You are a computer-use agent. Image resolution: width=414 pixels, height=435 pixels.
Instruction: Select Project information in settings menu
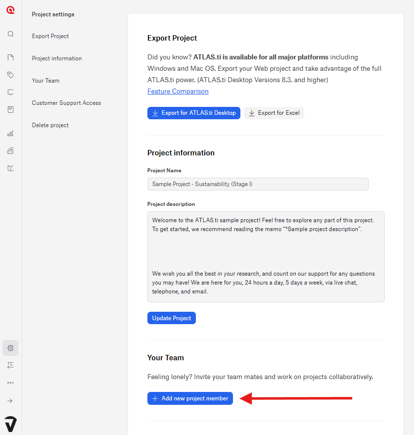coord(57,58)
